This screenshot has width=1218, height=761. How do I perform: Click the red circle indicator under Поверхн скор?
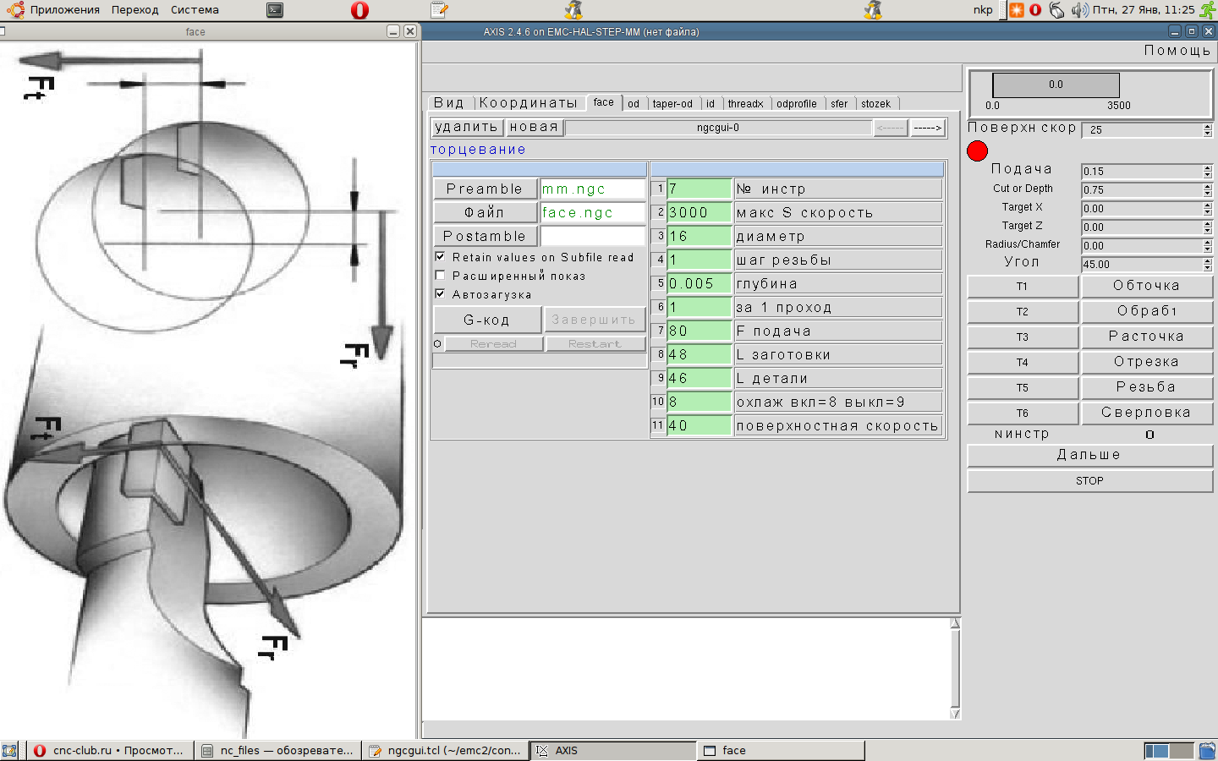click(977, 151)
